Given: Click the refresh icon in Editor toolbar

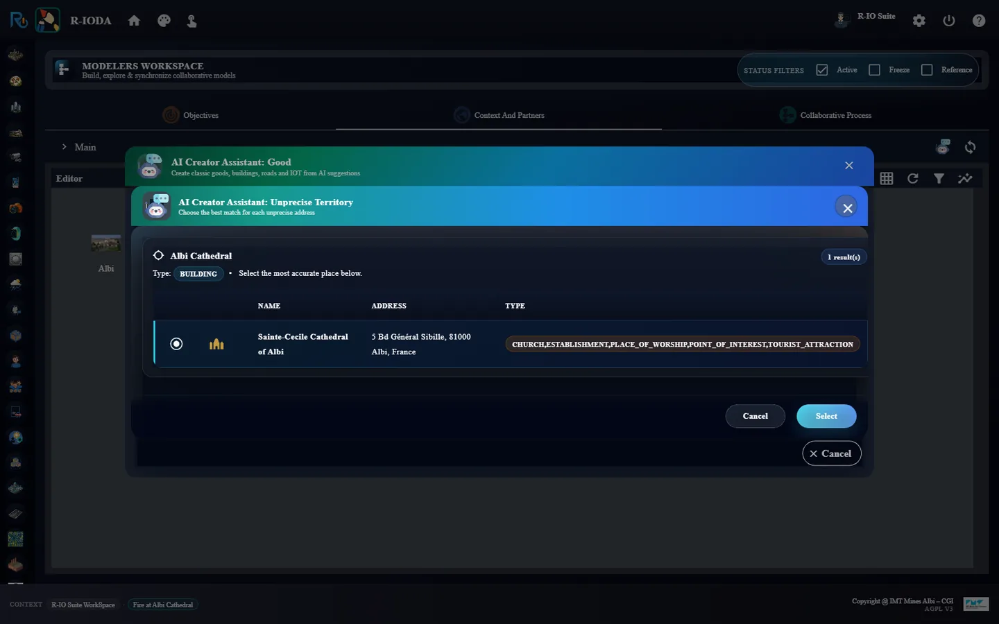Looking at the screenshot, I should (913, 179).
